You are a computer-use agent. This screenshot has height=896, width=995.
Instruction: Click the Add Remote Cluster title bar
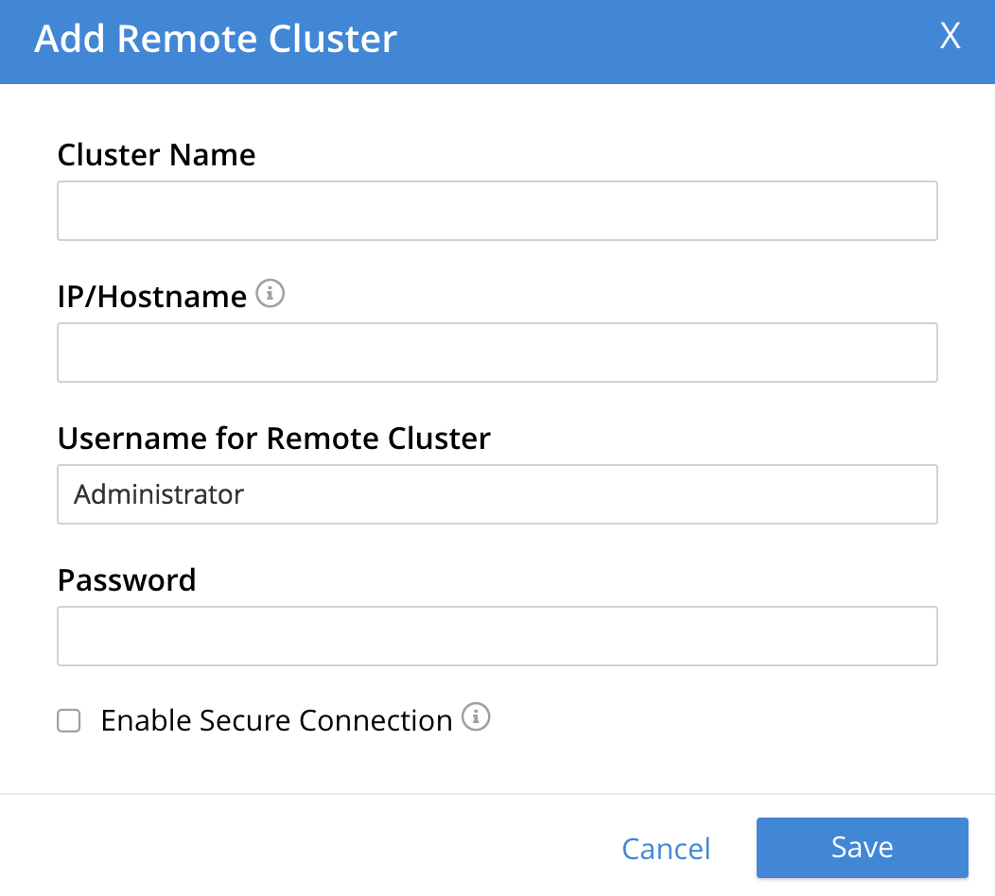coord(216,40)
